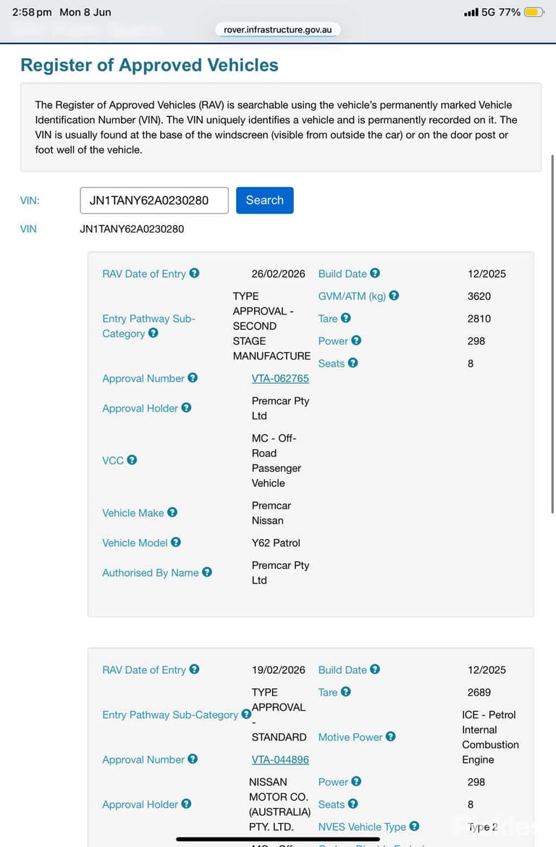Click the RAV Date of Entry label in first record
Viewport: 556px width, 847px height.
(144, 274)
